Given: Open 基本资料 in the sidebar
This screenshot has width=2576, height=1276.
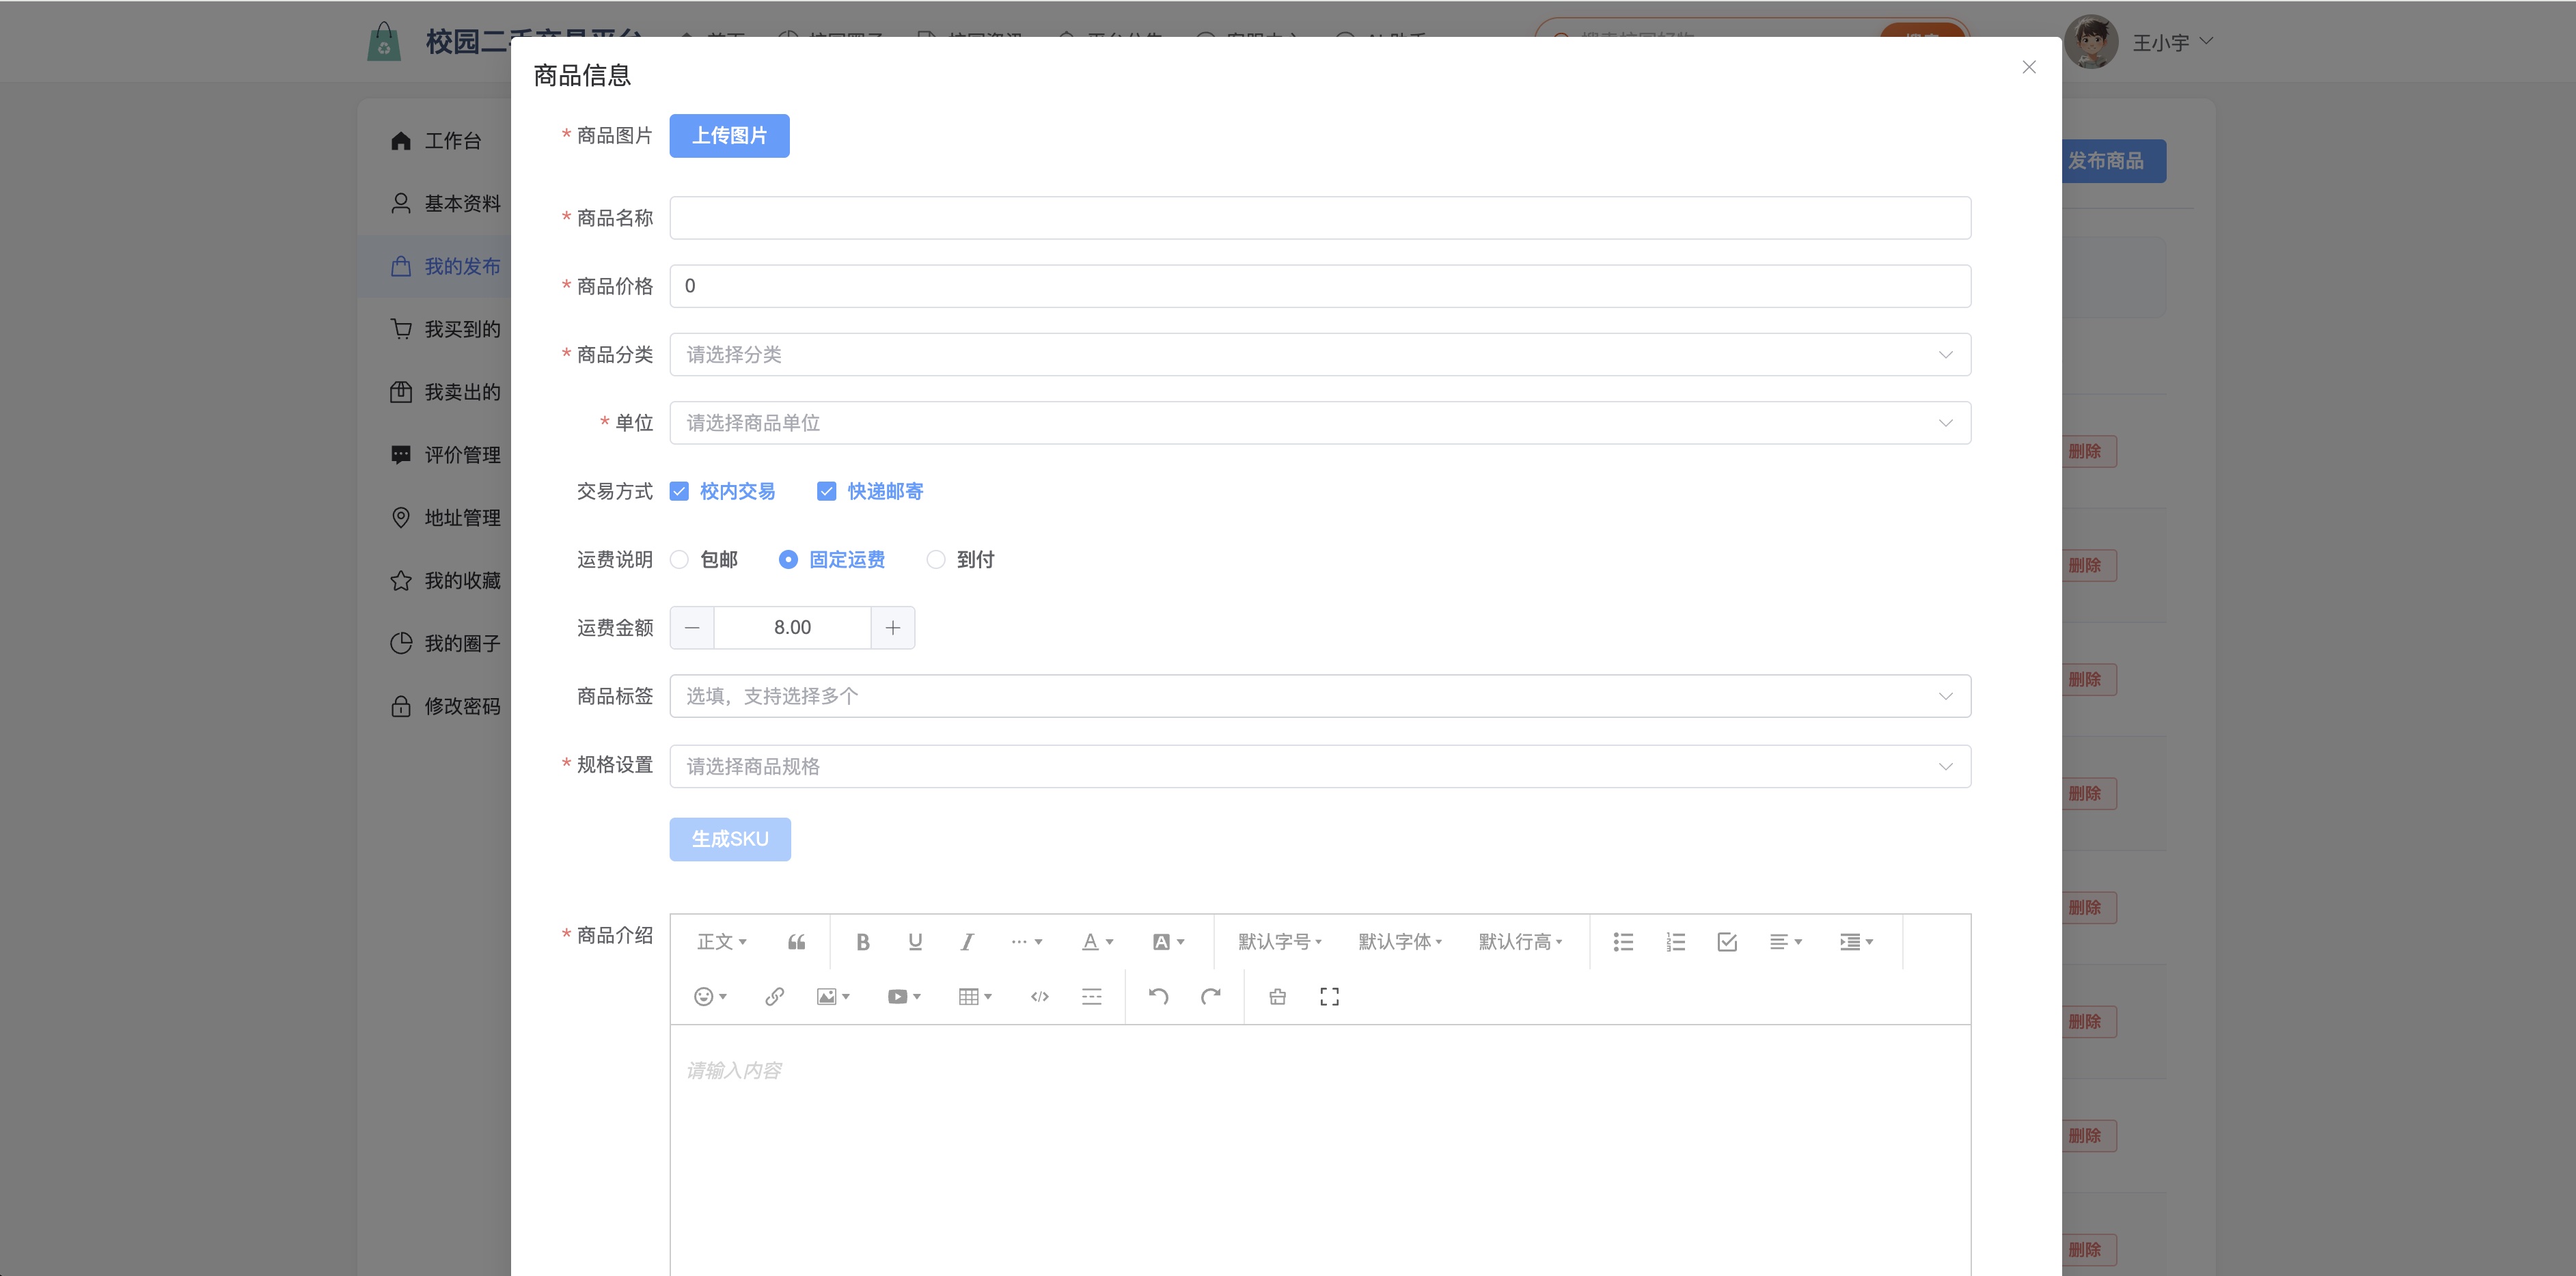Looking at the screenshot, I should pyautogui.click(x=435, y=204).
